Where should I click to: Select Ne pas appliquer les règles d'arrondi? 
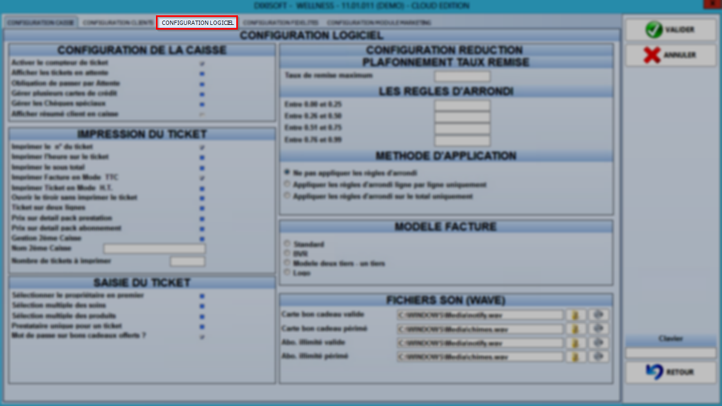288,172
